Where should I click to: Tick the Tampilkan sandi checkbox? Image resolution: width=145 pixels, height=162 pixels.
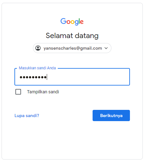(x=18, y=92)
